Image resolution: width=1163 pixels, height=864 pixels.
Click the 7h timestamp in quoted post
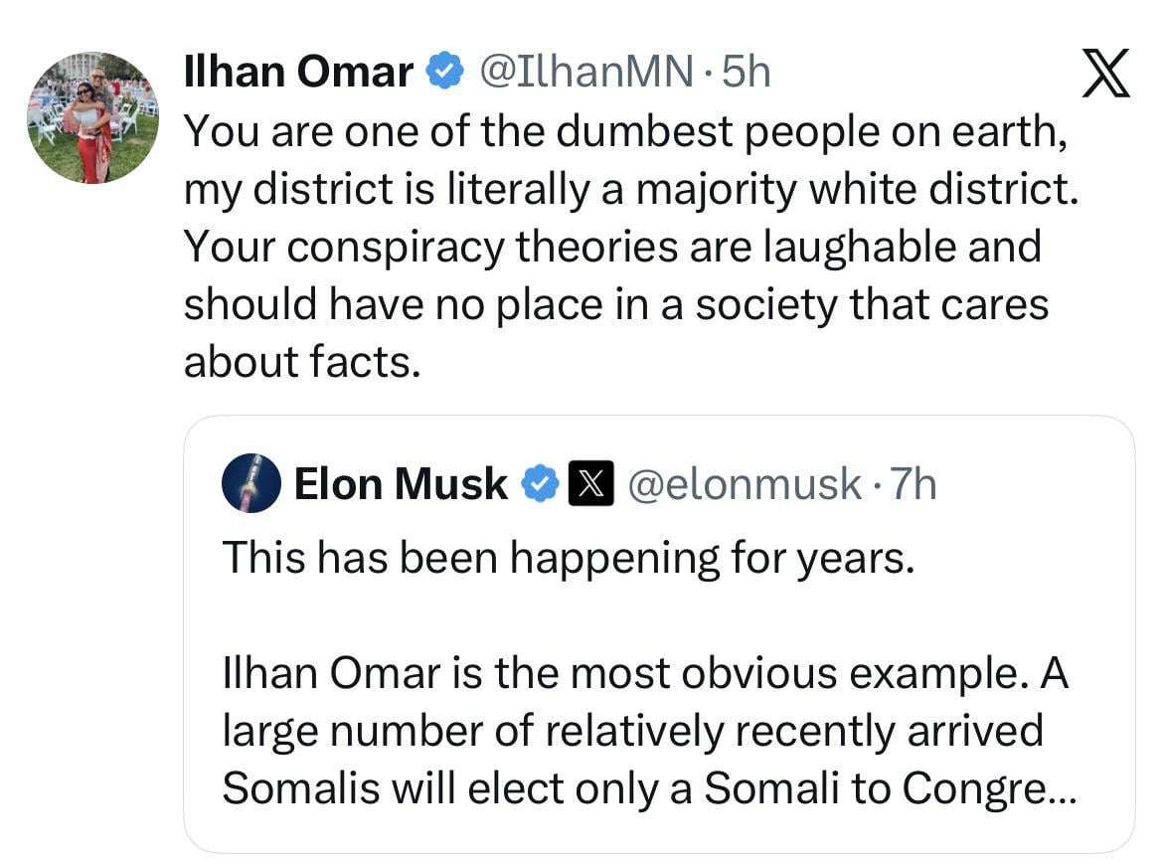point(914,484)
